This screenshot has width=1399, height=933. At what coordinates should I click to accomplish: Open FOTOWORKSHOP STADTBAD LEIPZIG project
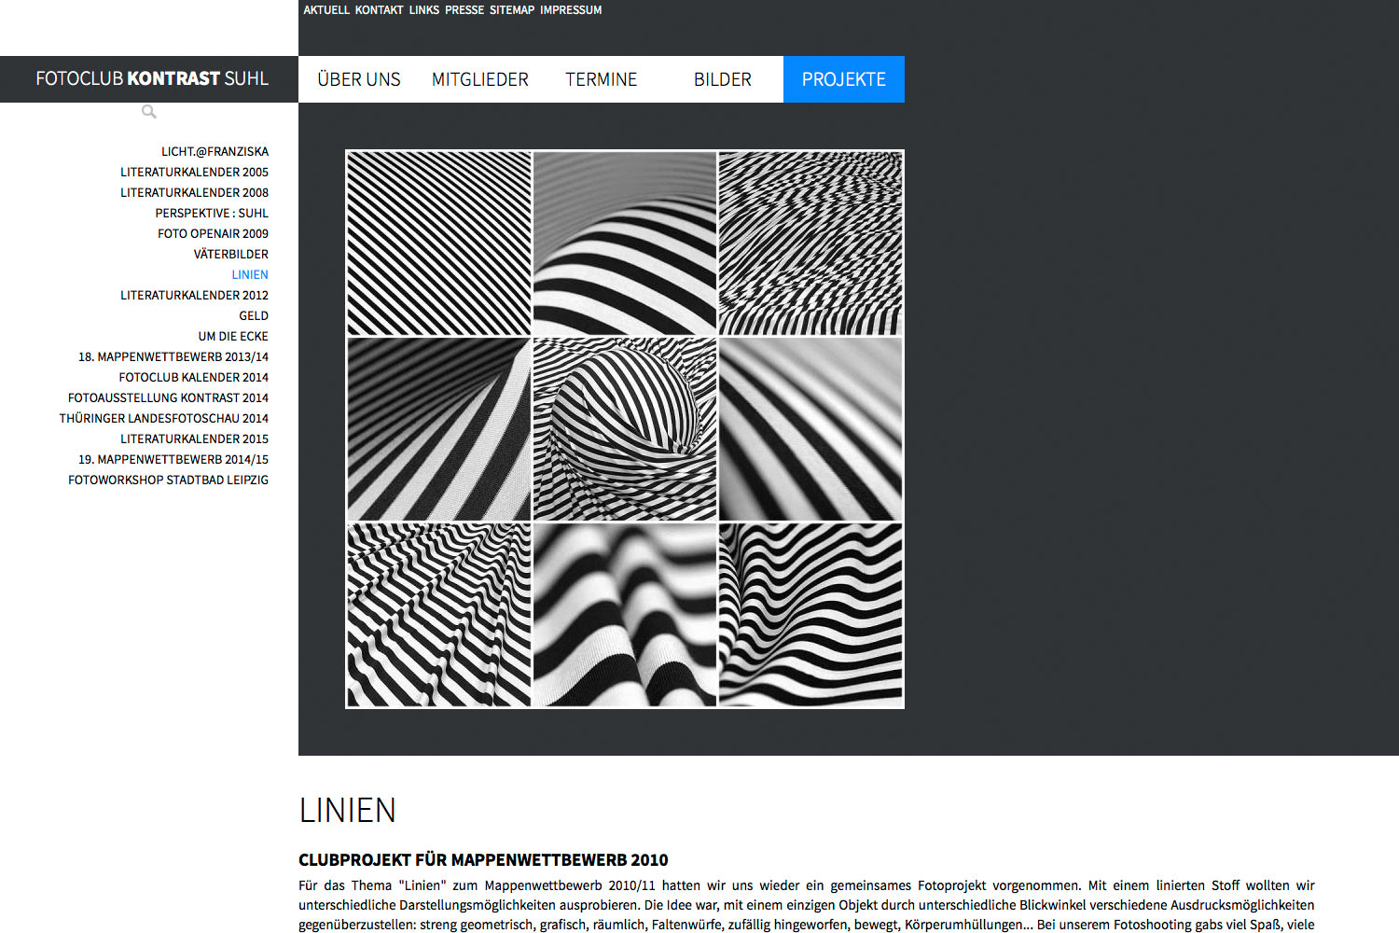[x=167, y=480]
